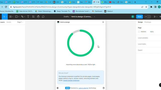Image resolution: width=161 pixels, height=90 pixels.
Task: Switch to the Design tab
Action: coord(140,22)
